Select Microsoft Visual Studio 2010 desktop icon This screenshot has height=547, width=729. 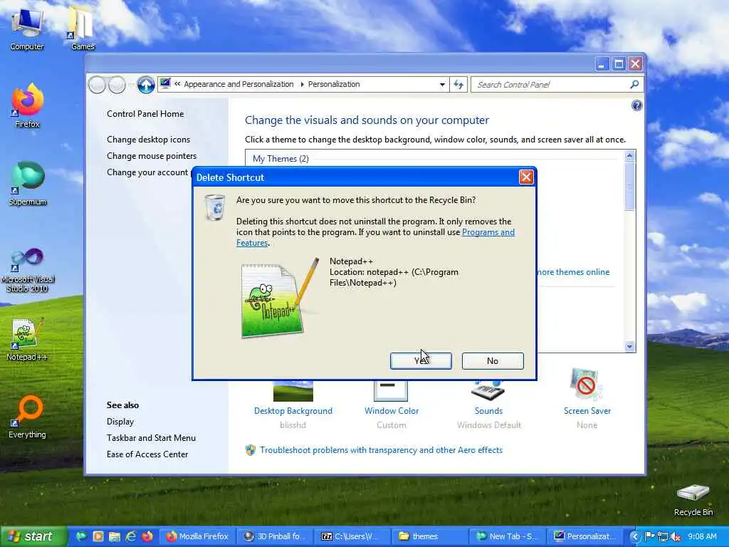coord(28,270)
